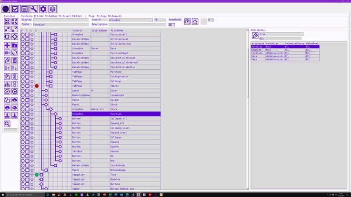Click the eye icon in Function panel
Viewport: 351px width, 197px height.
tap(15, 108)
